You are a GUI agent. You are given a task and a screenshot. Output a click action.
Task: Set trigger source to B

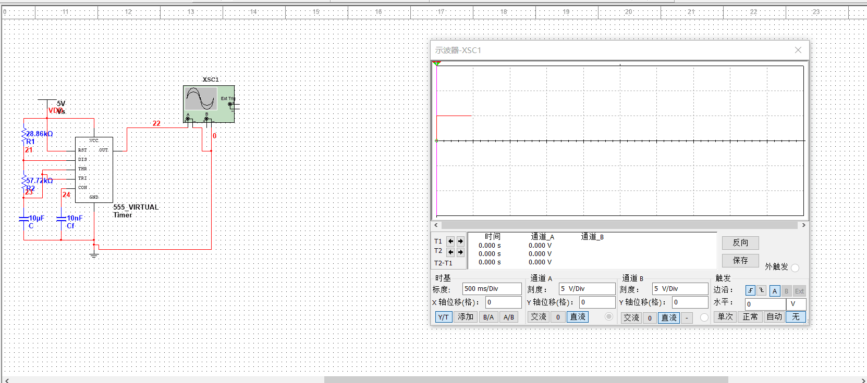click(x=786, y=291)
